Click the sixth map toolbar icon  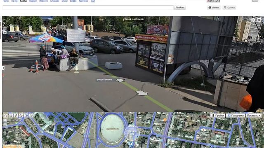pyautogui.click(x=31, y=116)
